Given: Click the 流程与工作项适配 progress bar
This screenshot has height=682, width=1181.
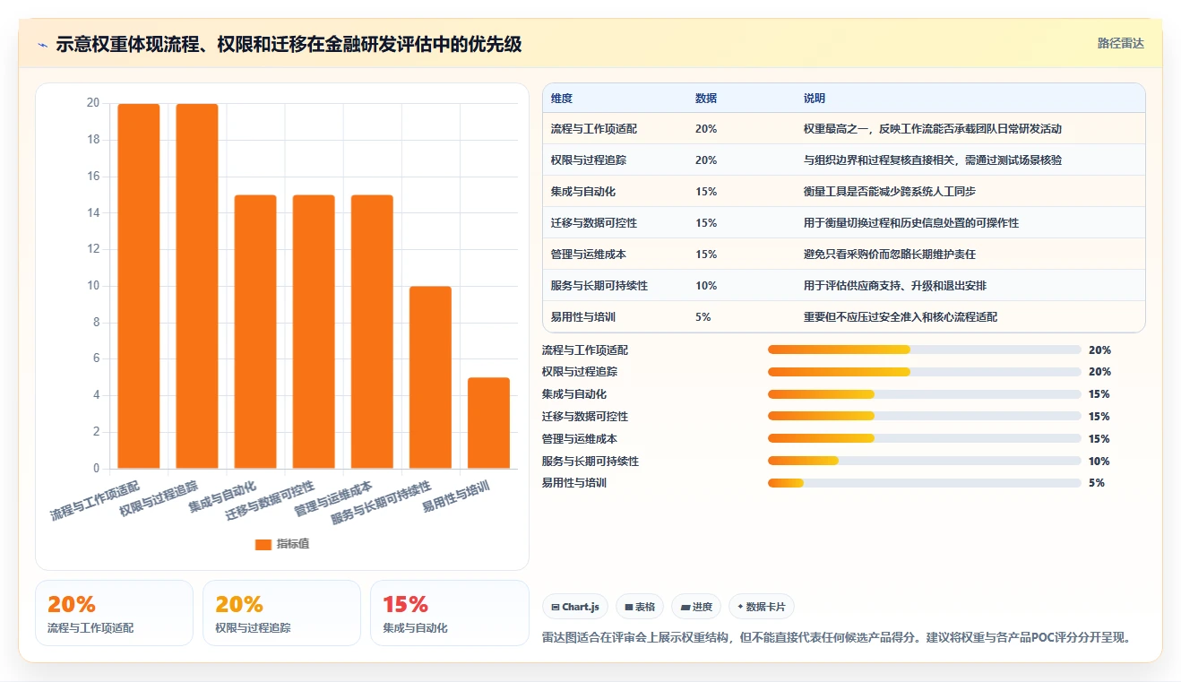Looking at the screenshot, I should click(x=925, y=350).
